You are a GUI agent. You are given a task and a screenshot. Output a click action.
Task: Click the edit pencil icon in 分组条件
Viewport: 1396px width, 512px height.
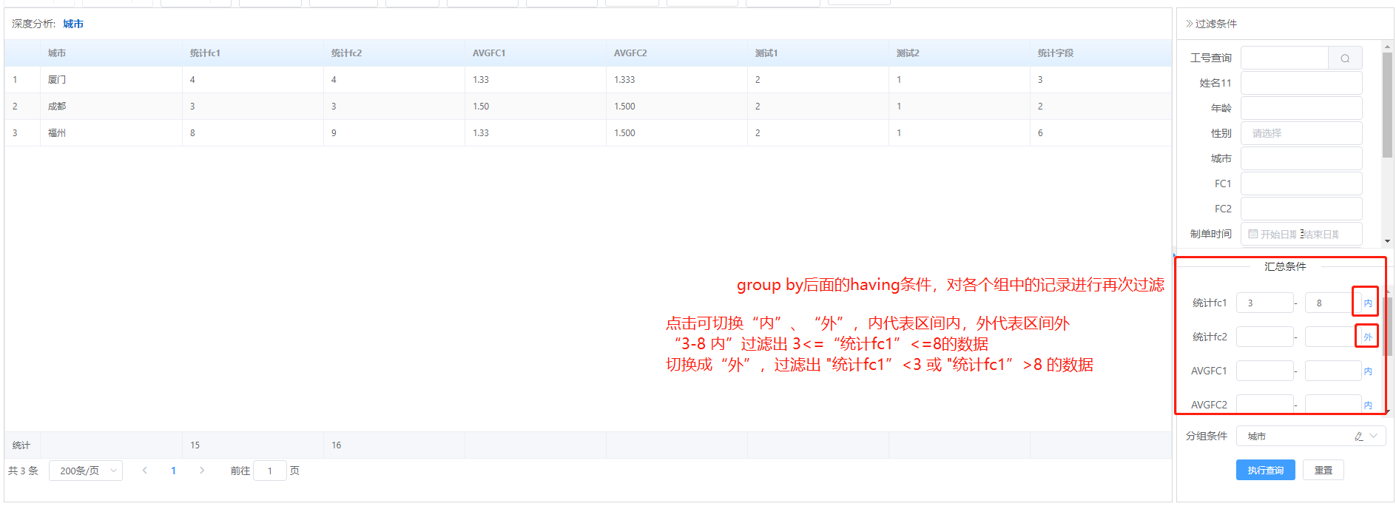(1358, 437)
